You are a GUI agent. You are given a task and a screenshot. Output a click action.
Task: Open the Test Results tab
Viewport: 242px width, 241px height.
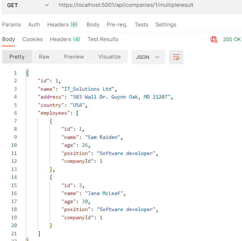[x=103, y=39]
